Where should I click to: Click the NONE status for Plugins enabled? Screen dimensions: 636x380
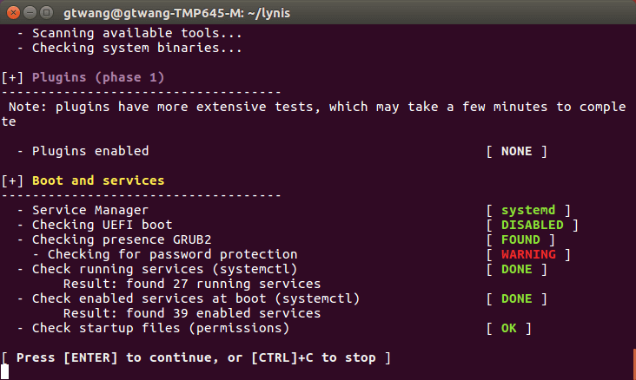click(516, 151)
